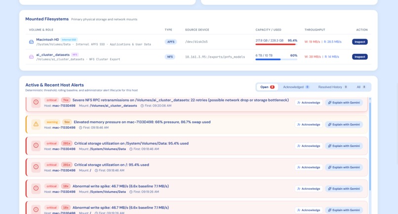Click the 60% capacity value for ai_cluster_datasets
This screenshot has width=398, height=214.
(294, 55)
